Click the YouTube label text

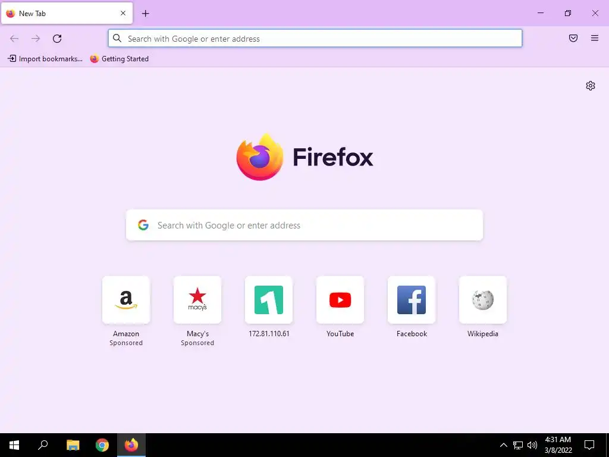click(340, 334)
